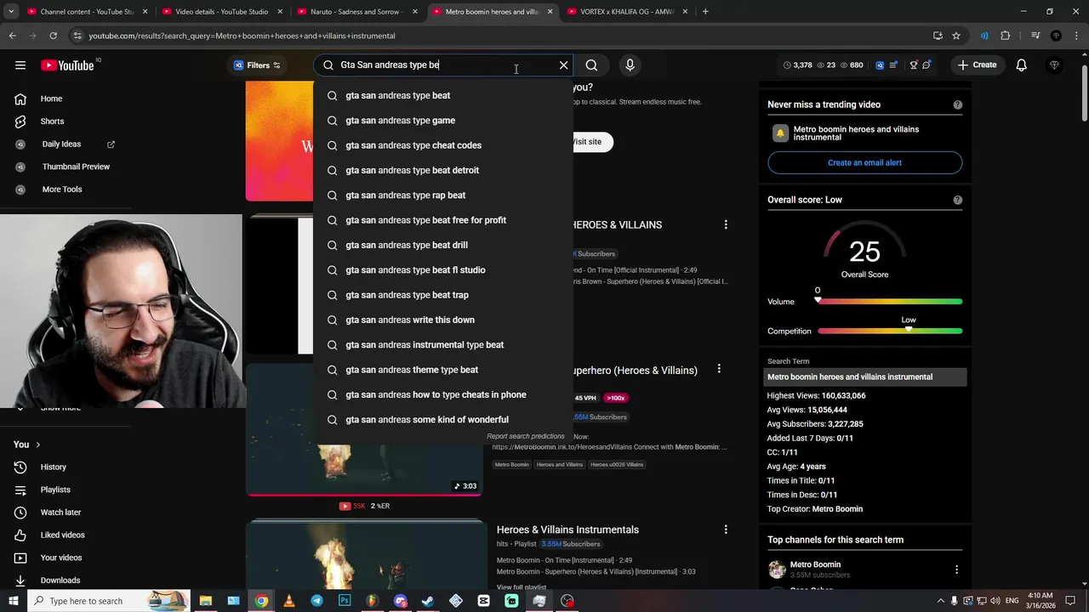Reload the page with the refresh icon
This screenshot has width=1089, height=612.
(53, 36)
